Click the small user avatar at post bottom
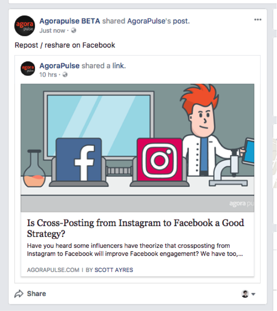Screen dimensions: 277x311 (x=245, y=294)
